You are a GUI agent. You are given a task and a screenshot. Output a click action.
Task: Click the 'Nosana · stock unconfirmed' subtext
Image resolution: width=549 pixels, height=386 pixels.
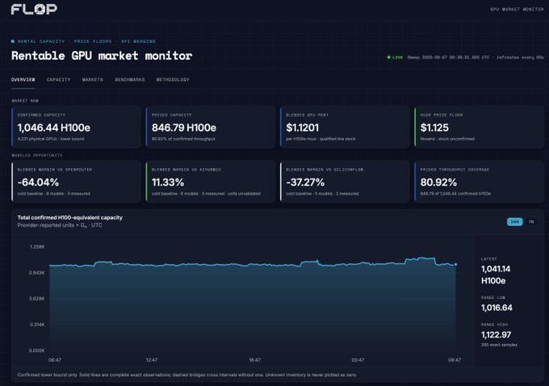coord(447,139)
